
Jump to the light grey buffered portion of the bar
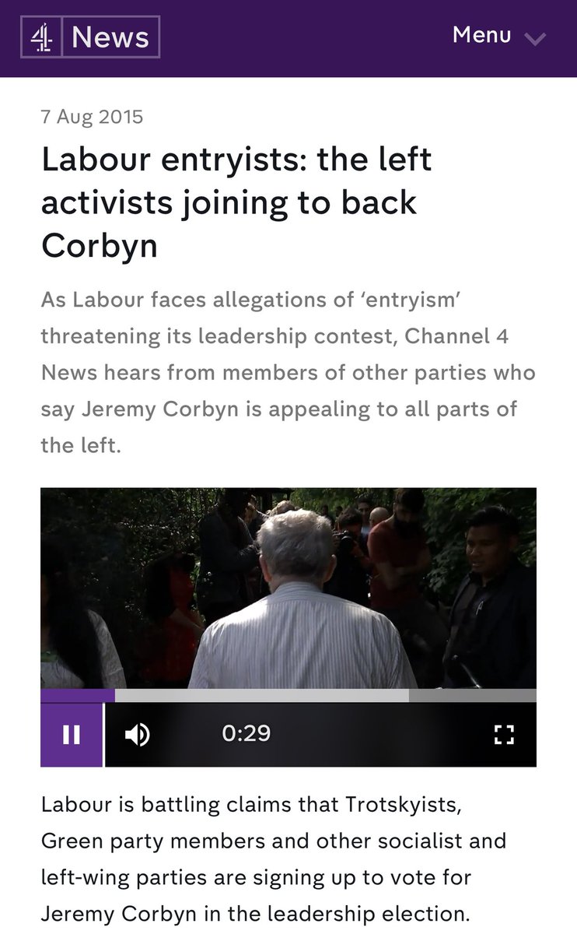click(261, 696)
